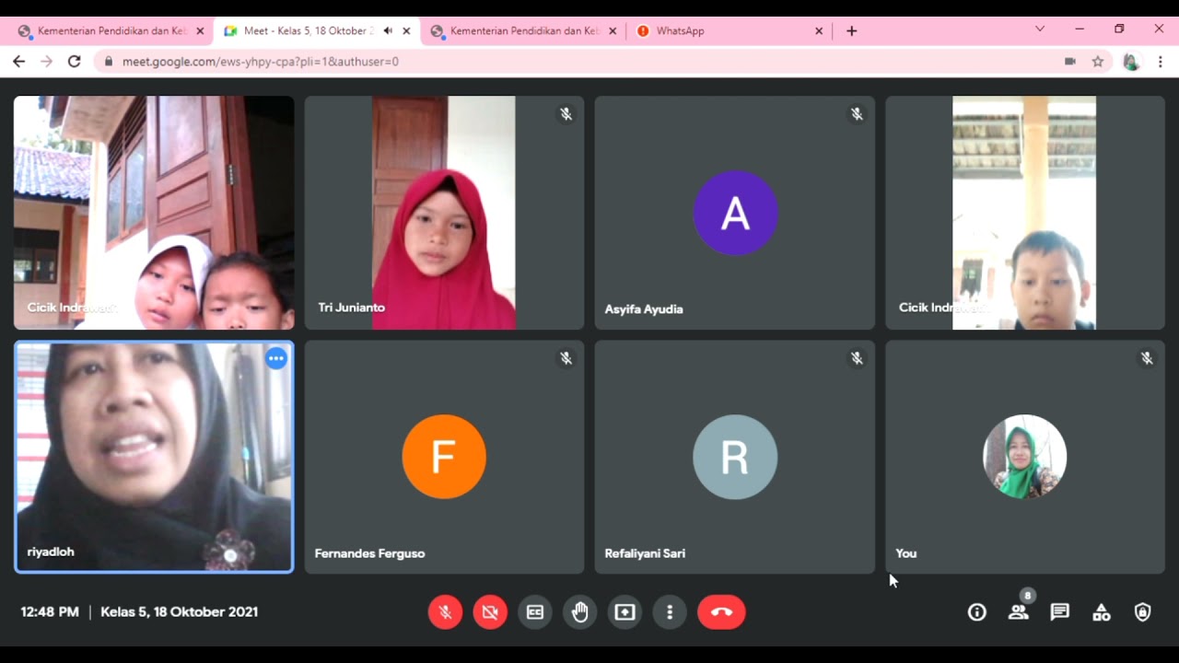
Task: Click the site lock icon in address bar
Action: pos(110,62)
